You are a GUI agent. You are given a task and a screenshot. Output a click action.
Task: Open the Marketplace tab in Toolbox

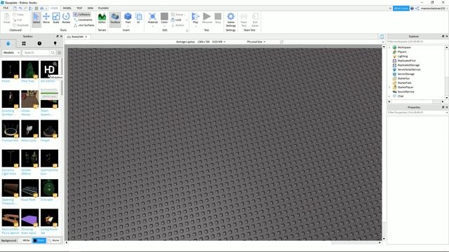[8, 43]
